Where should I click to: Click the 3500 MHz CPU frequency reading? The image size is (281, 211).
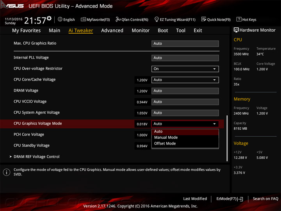(241, 54)
